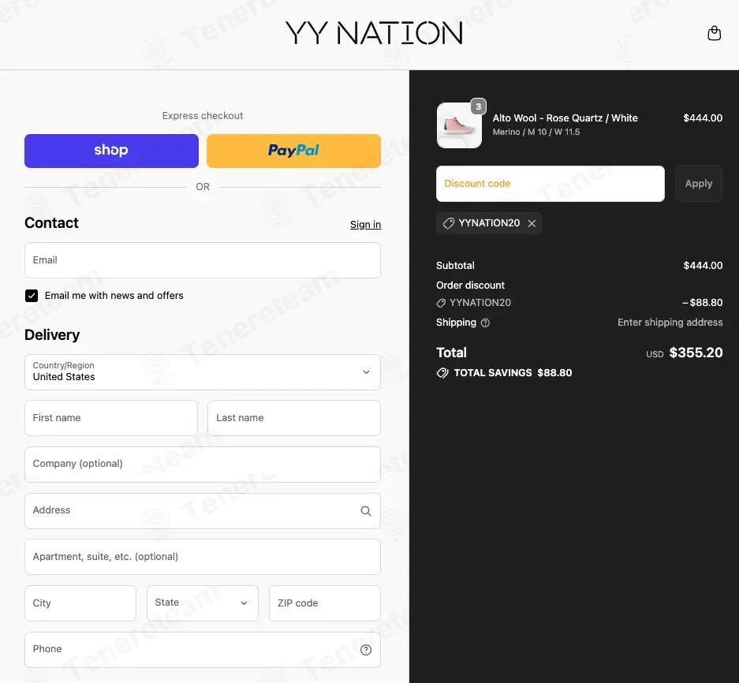Click the Address input field
The height and width of the screenshot is (683, 739).
[x=203, y=510]
